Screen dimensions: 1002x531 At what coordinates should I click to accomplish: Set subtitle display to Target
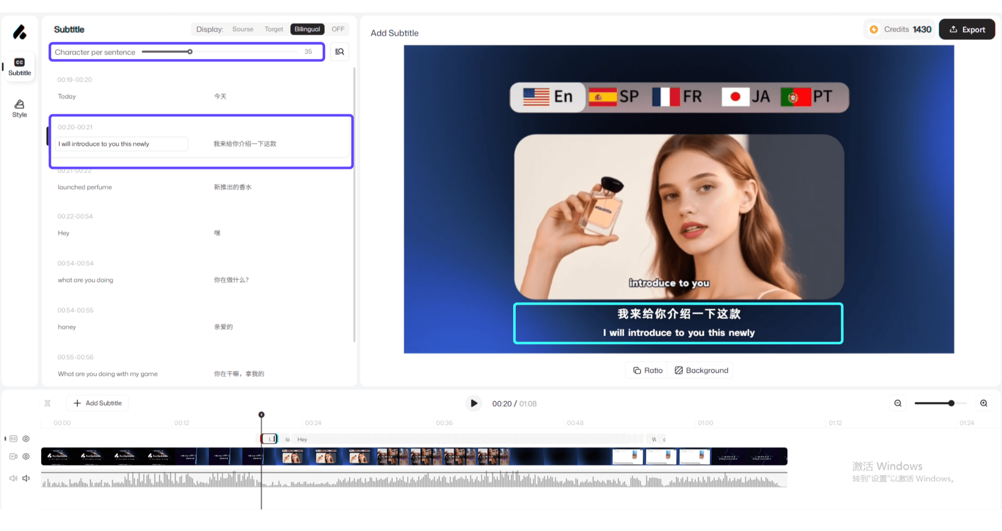click(x=274, y=29)
